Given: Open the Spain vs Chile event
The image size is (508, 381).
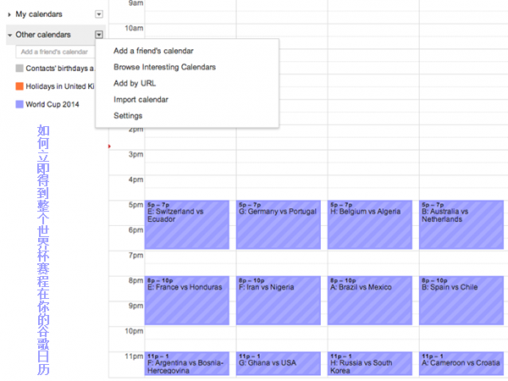Looking at the screenshot, I should point(461,301).
